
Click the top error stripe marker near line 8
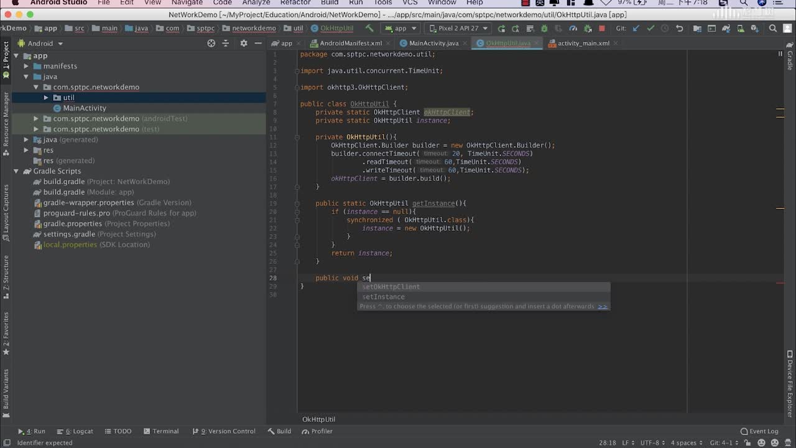[x=780, y=110]
